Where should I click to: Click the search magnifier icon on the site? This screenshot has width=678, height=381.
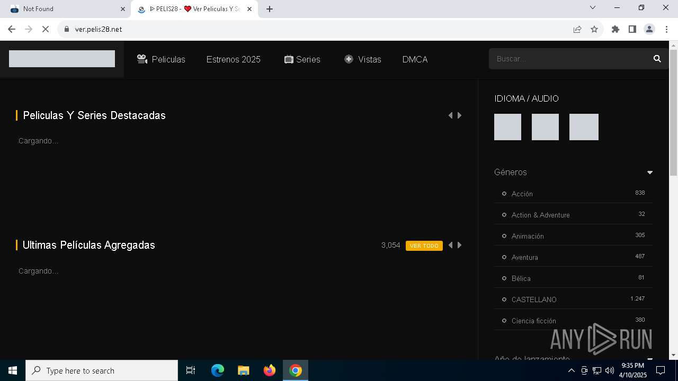pos(657,59)
